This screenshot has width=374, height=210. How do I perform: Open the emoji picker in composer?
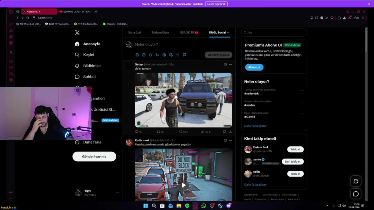click(x=164, y=55)
